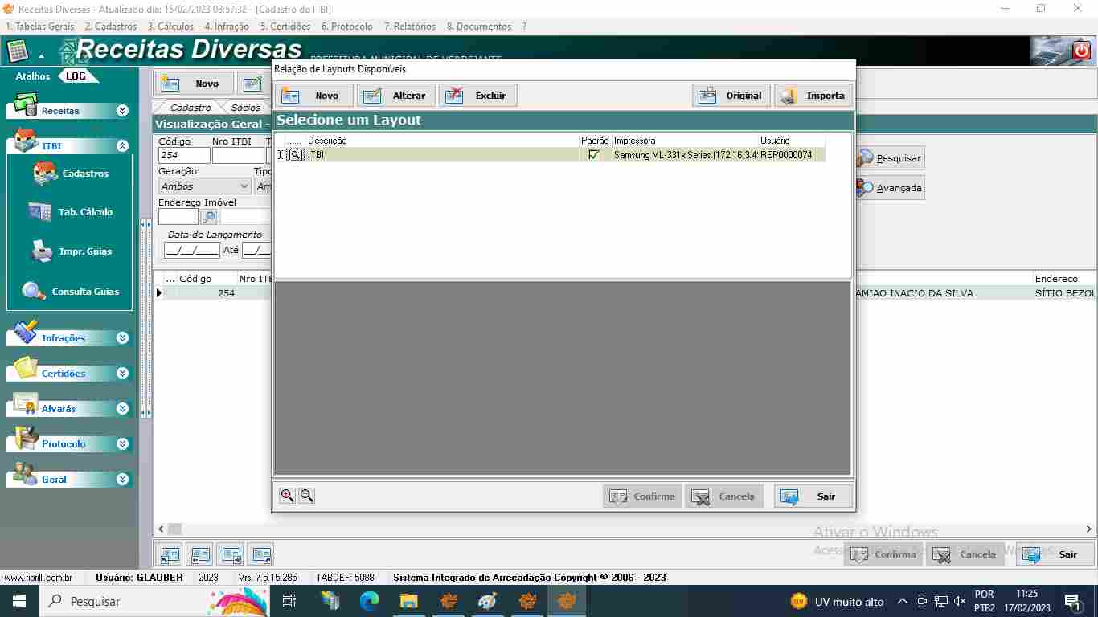The height and width of the screenshot is (617, 1098).
Task: Expand the Receitas sidebar section
Action: (x=122, y=111)
